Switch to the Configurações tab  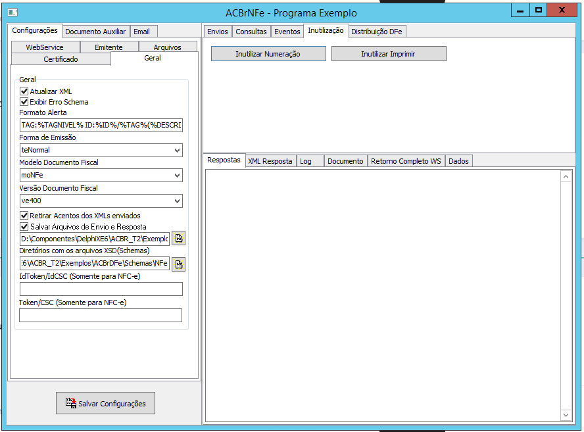[x=35, y=30]
